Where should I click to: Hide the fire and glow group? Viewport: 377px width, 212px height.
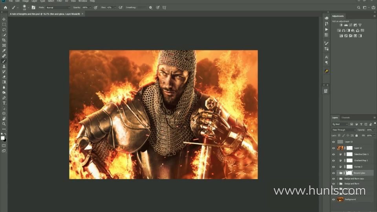coord(333,173)
